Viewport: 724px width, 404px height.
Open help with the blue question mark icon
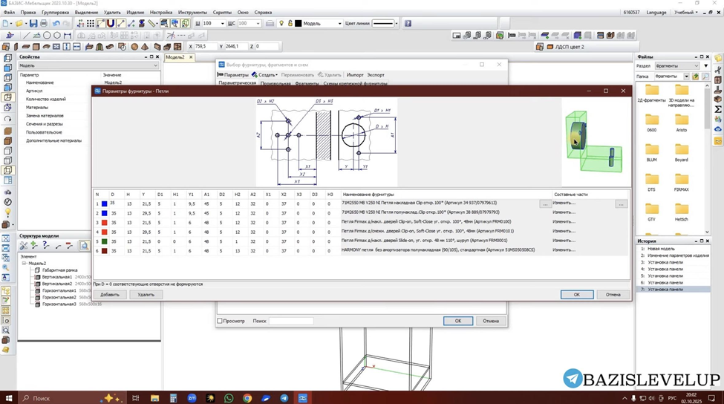click(408, 23)
